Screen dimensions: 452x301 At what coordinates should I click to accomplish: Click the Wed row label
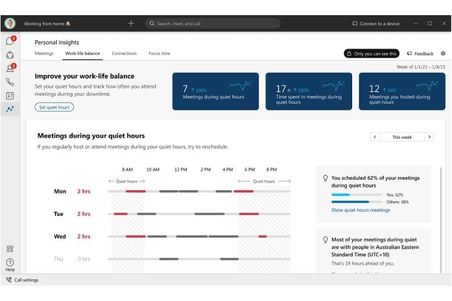click(x=60, y=236)
